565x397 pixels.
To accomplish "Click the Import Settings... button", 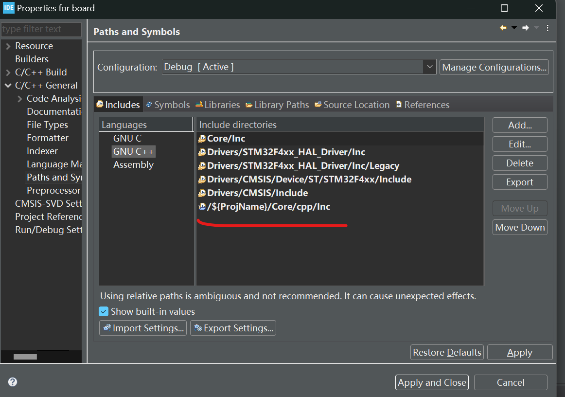I will pyautogui.click(x=143, y=328).
